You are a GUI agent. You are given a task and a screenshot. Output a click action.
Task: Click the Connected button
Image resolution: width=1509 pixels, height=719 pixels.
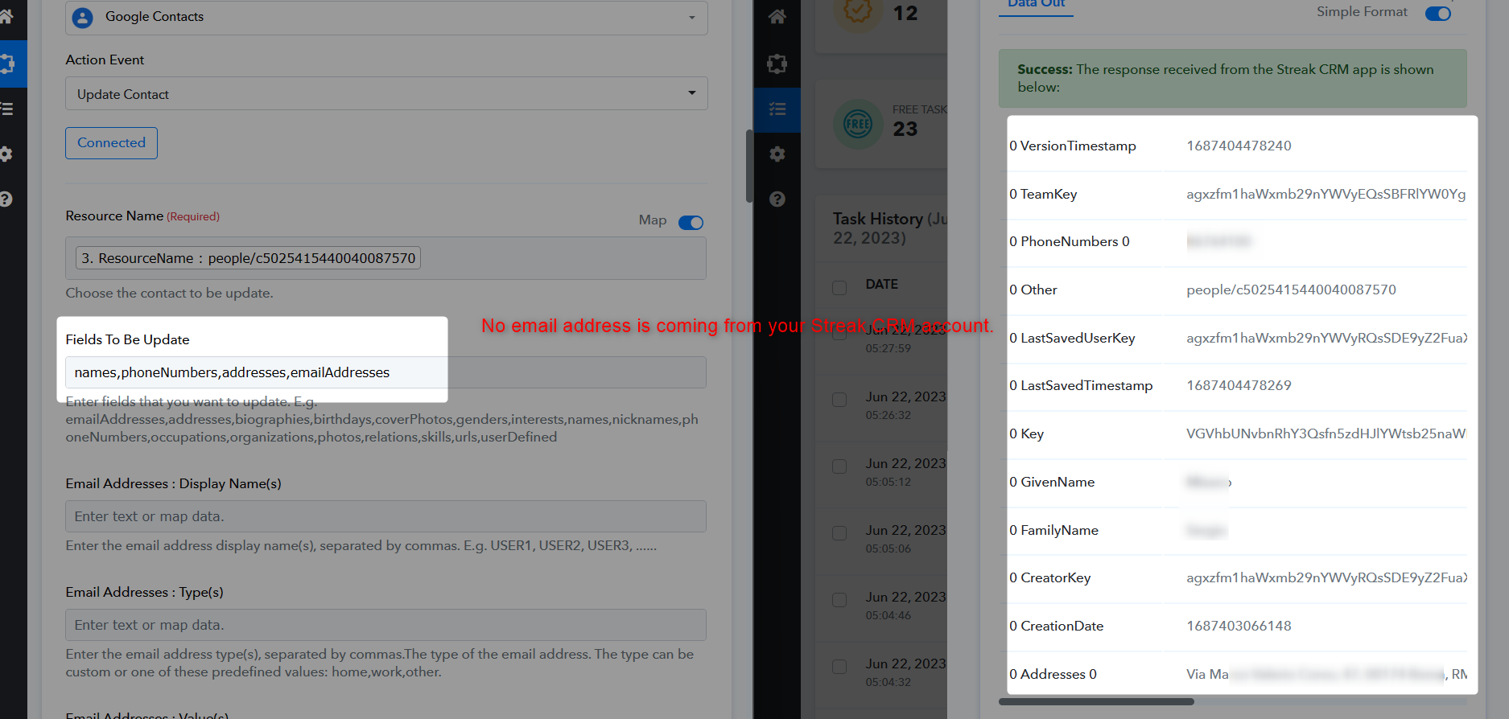111,143
